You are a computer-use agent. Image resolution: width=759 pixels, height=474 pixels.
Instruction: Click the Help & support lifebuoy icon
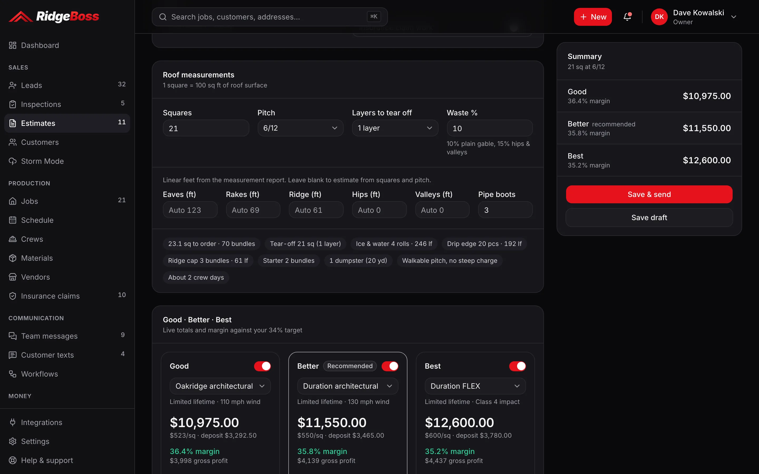(x=13, y=460)
